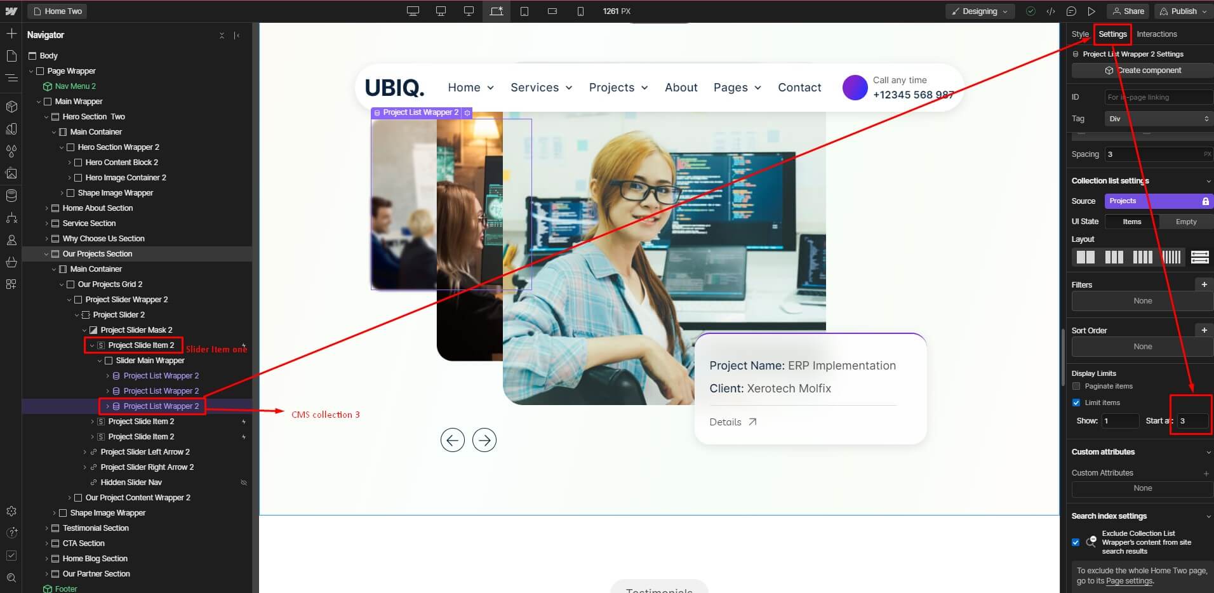The image size is (1214, 593).
Task: Open the Audit checklist icon
Action: click(11, 556)
